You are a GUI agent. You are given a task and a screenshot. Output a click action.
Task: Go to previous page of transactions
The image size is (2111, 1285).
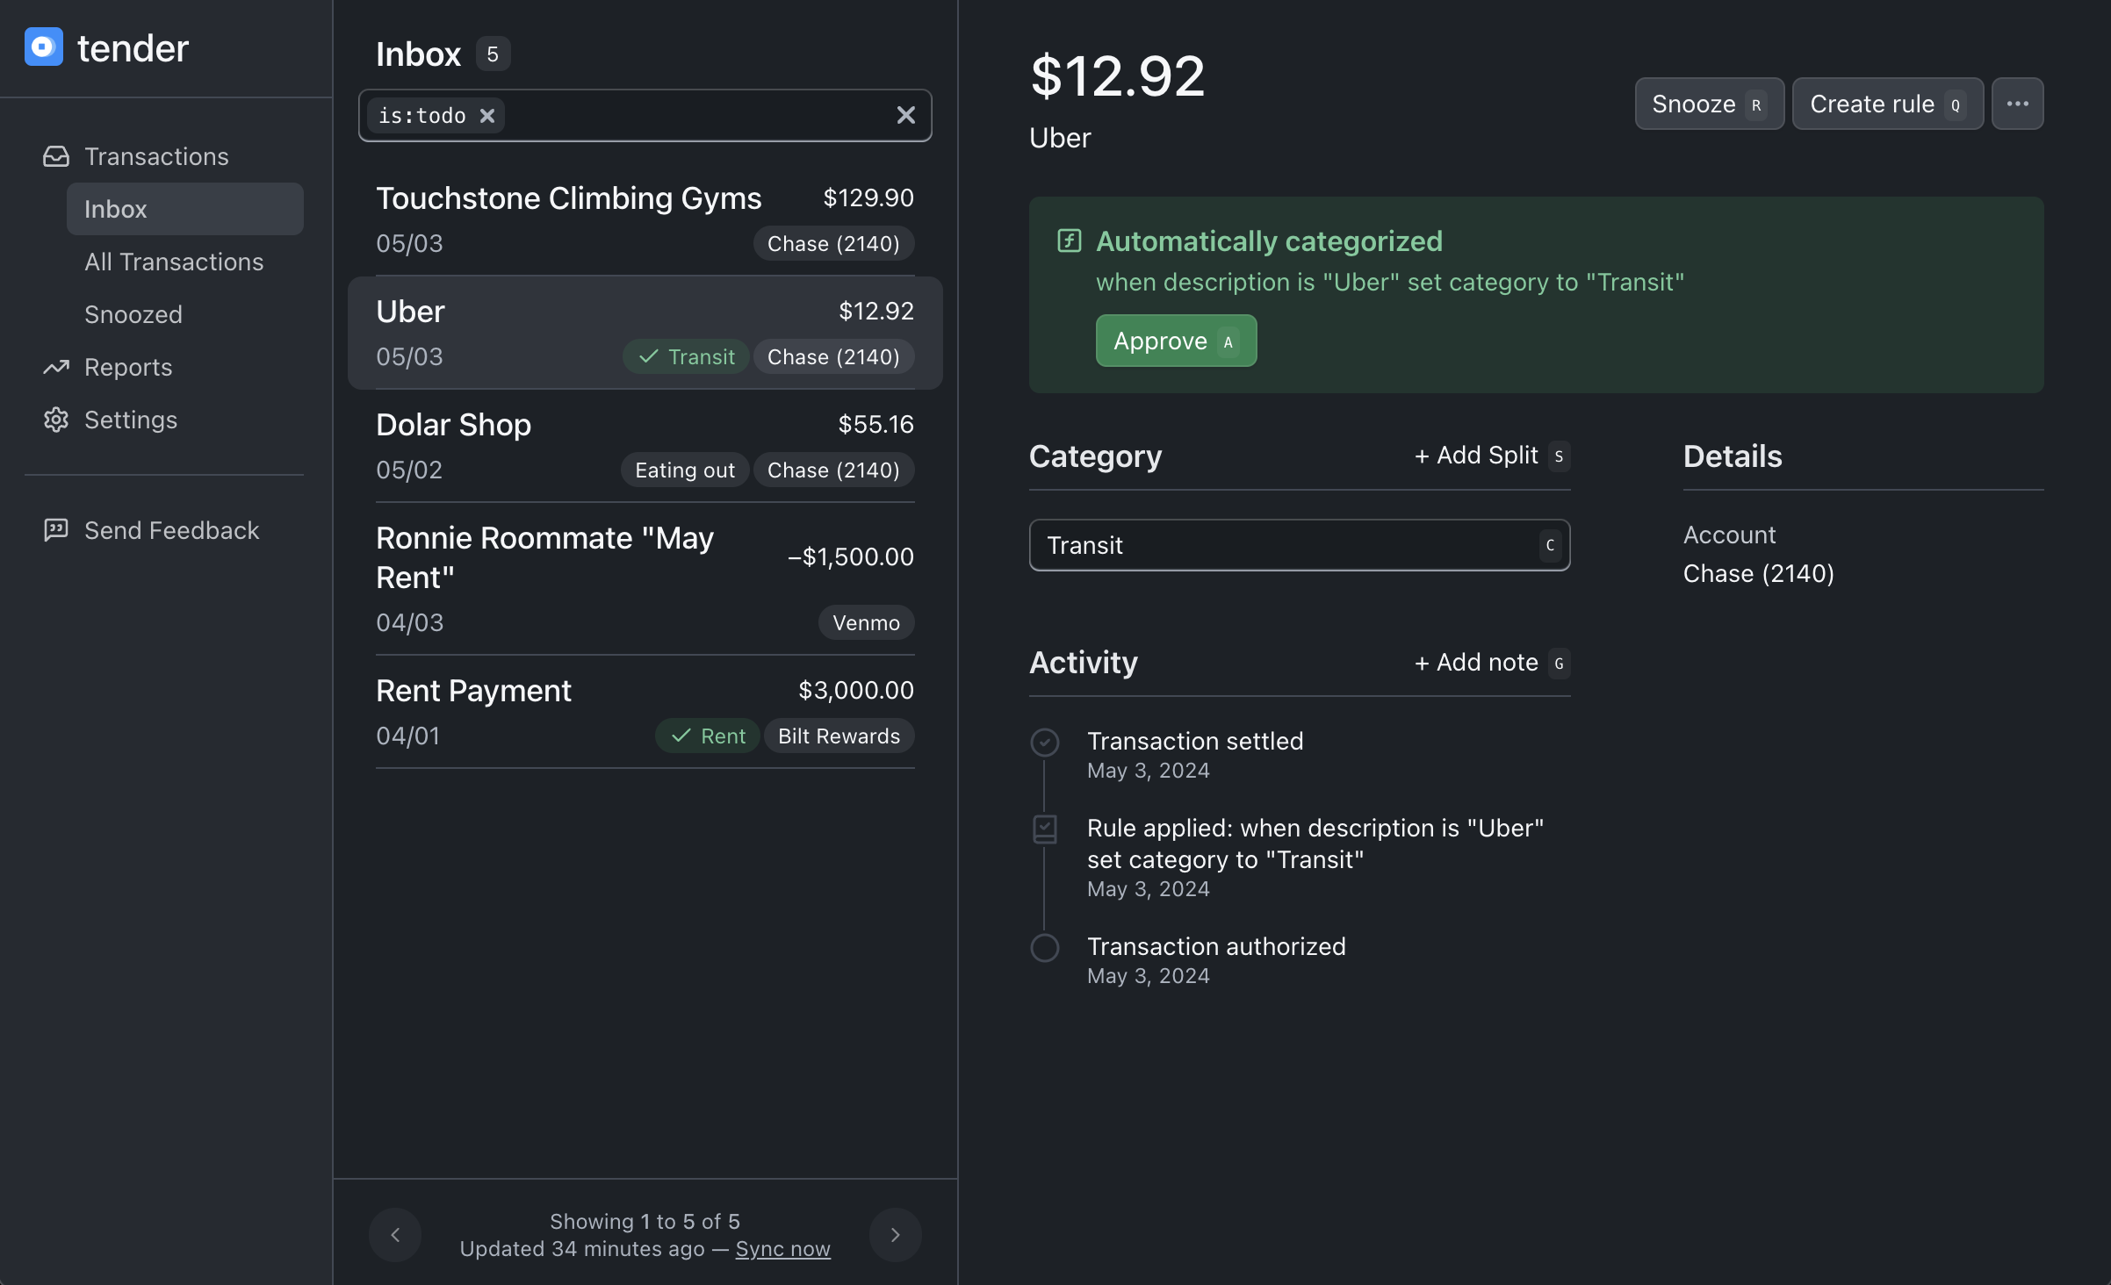(x=395, y=1235)
